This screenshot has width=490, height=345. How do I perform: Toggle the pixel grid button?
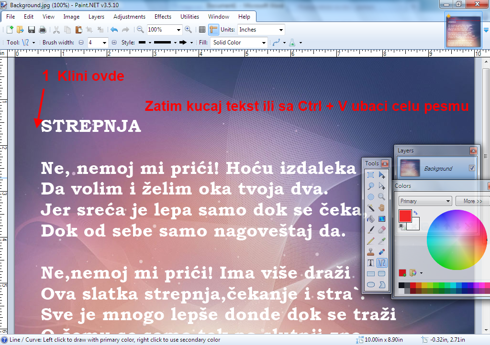pyautogui.click(x=202, y=30)
